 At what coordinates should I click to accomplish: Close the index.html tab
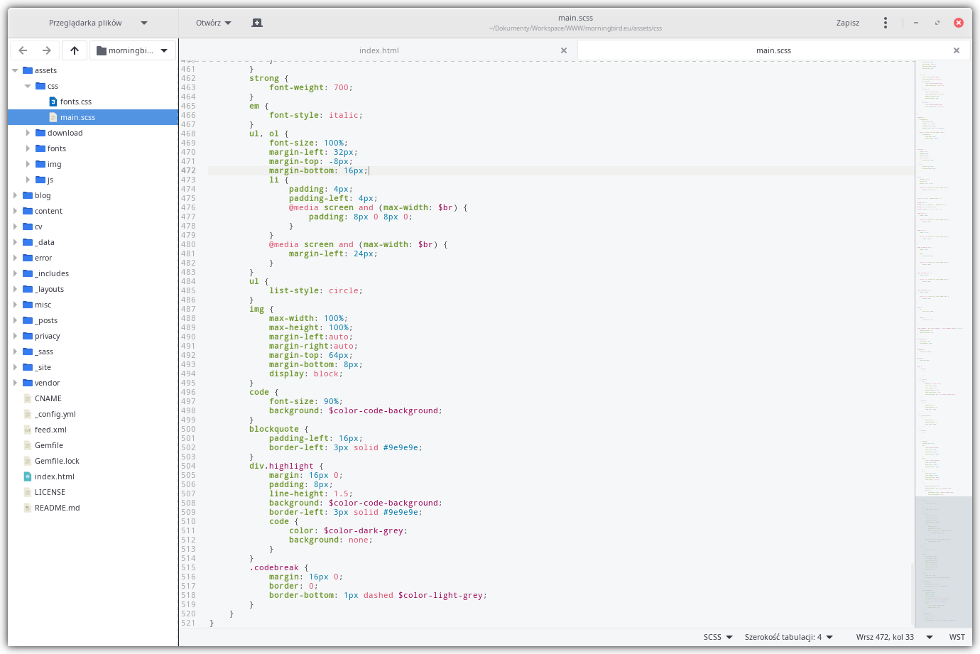pyautogui.click(x=564, y=50)
